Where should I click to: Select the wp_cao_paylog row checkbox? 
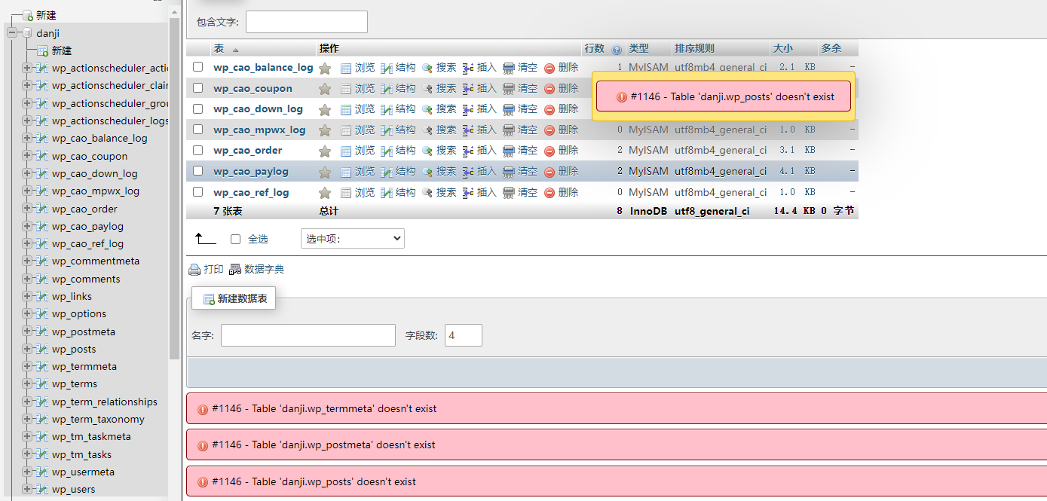(x=198, y=171)
